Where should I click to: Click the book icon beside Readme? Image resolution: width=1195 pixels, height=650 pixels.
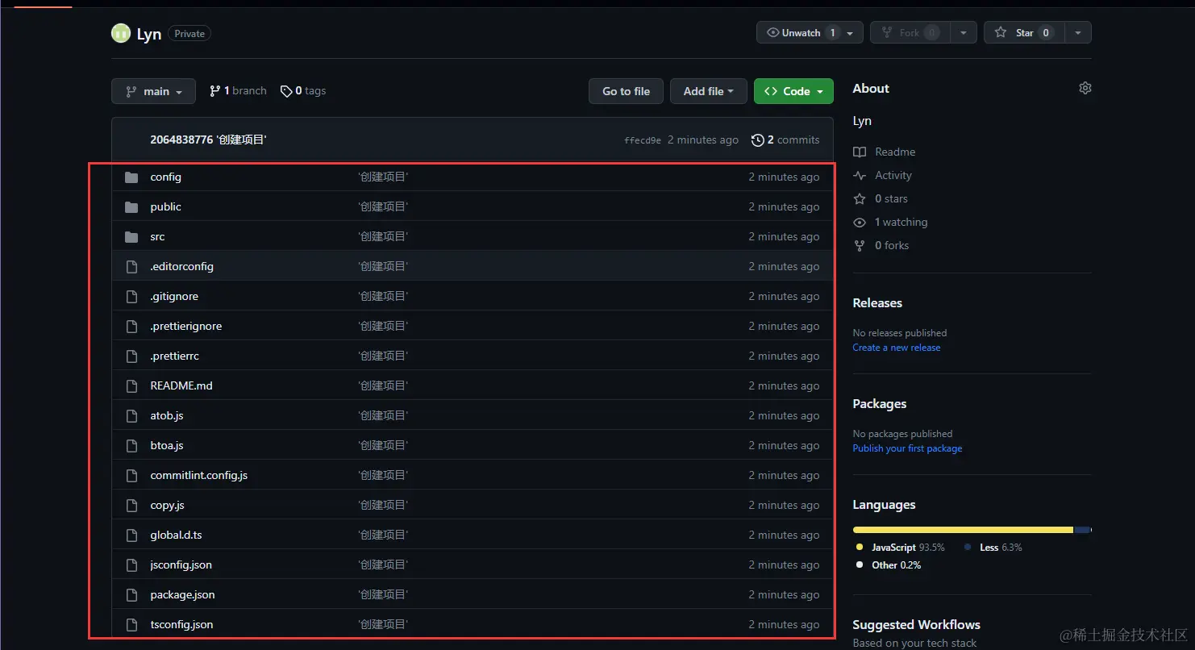[860, 152]
